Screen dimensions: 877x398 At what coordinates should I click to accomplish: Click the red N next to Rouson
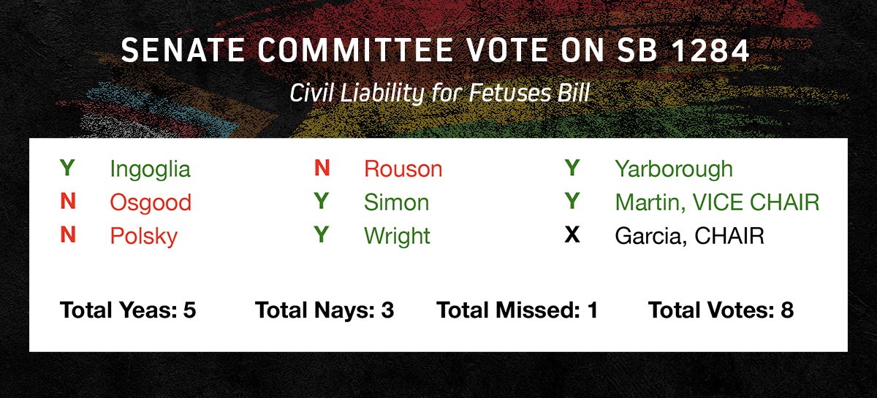coord(322,168)
